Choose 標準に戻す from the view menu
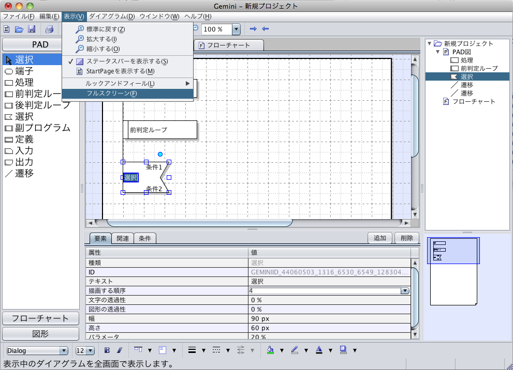513x370 pixels. (x=127, y=29)
